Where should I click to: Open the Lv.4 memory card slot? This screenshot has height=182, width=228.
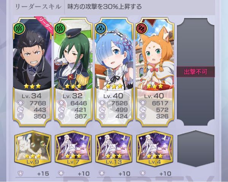[x=155, y=149]
